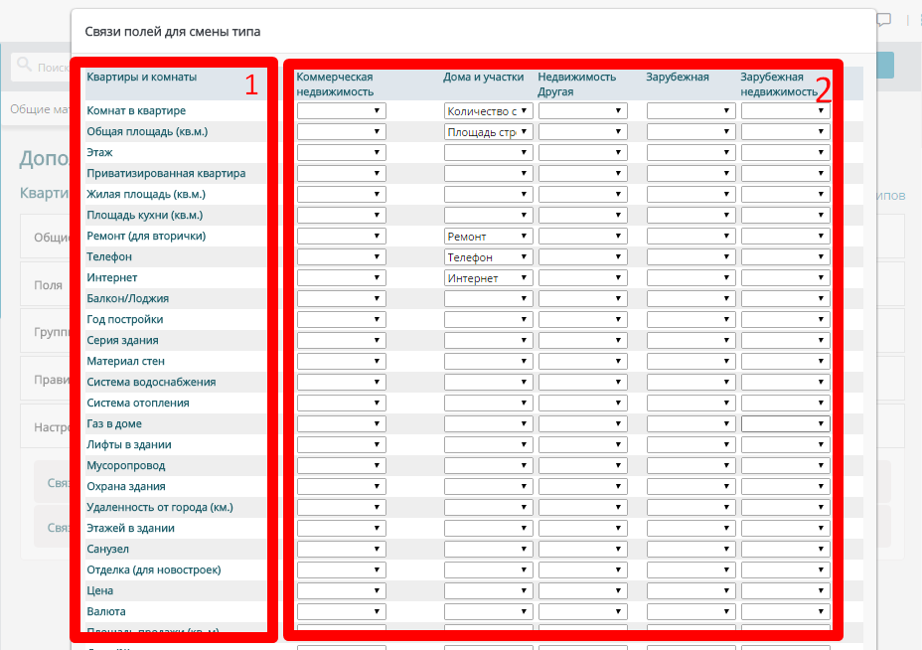Select the Балкон/Лоджия row label

(x=127, y=299)
